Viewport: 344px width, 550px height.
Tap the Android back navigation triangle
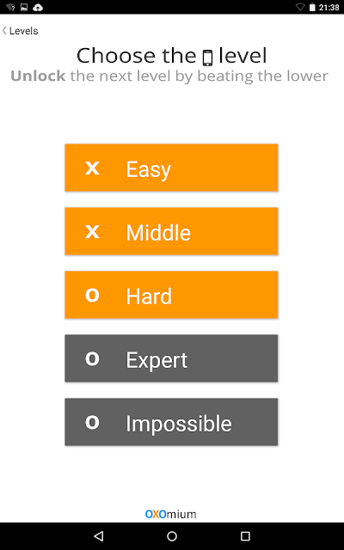(x=99, y=535)
